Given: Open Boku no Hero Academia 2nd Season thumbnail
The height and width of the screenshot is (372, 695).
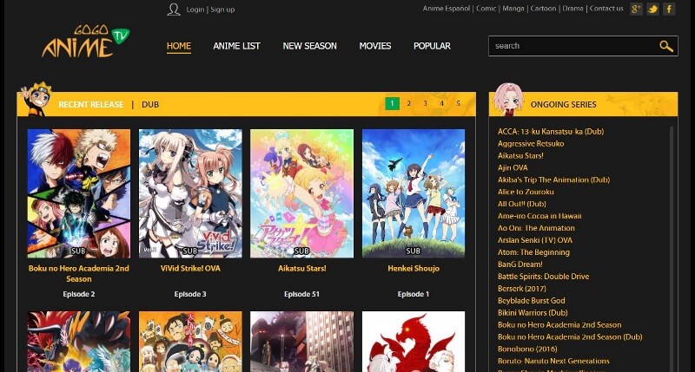Looking at the screenshot, I should pyautogui.click(x=79, y=193).
